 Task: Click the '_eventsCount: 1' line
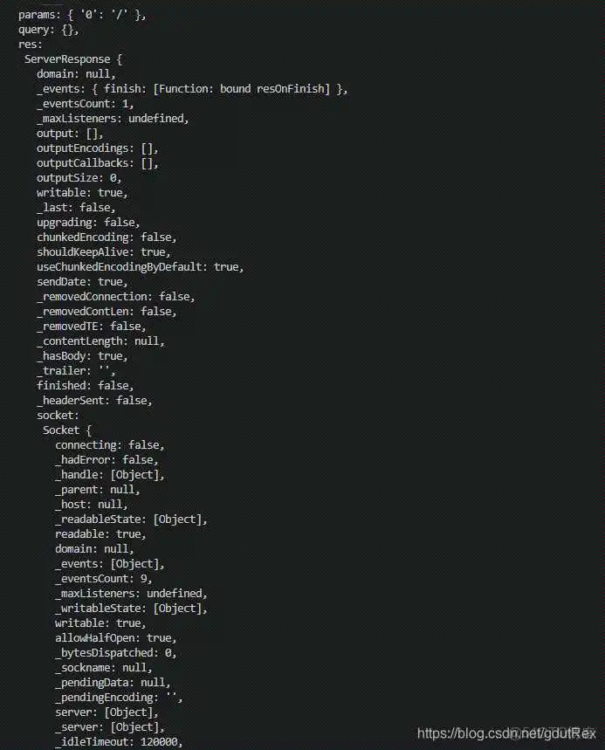click(x=85, y=104)
